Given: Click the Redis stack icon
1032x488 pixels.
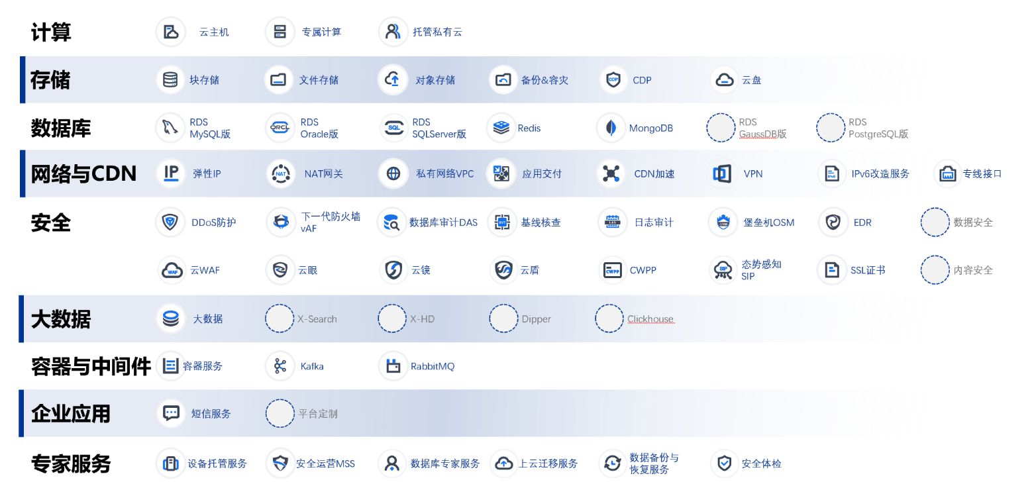Looking at the screenshot, I should (501, 128).
